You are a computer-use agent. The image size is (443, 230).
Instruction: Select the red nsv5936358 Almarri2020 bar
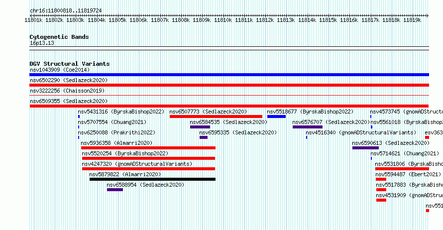click(x=148, y=148)
